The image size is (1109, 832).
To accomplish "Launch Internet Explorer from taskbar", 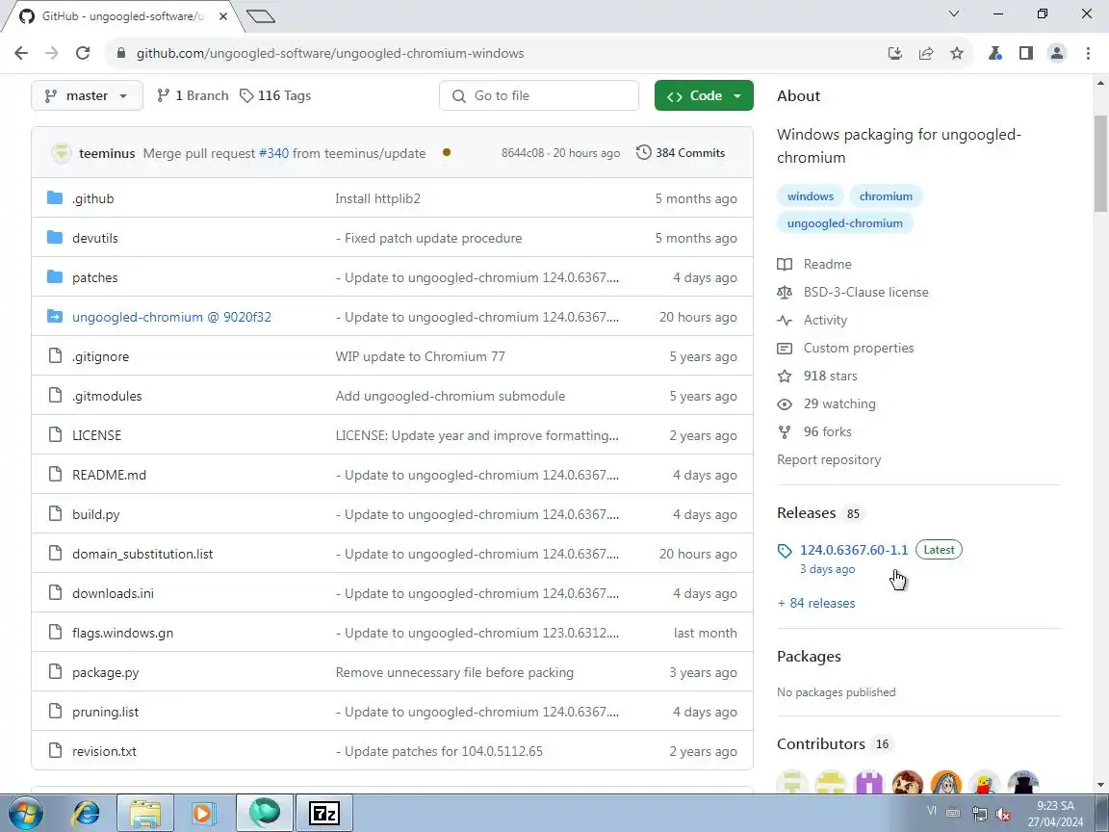I will point(87,813).
